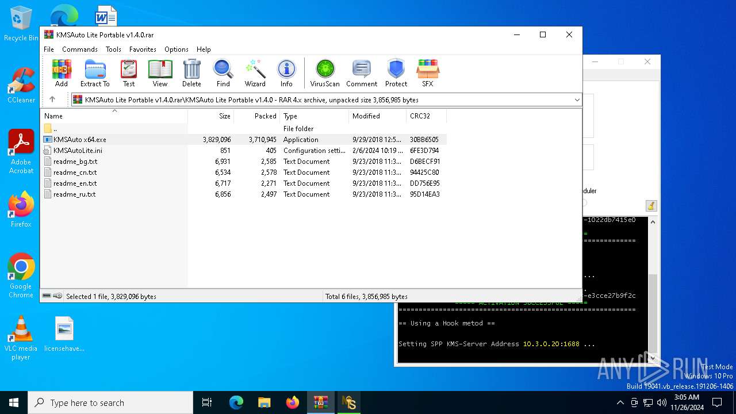Select readme_bg.txt file
This screenshot has width=736, height=414.
tap(244, 162)
